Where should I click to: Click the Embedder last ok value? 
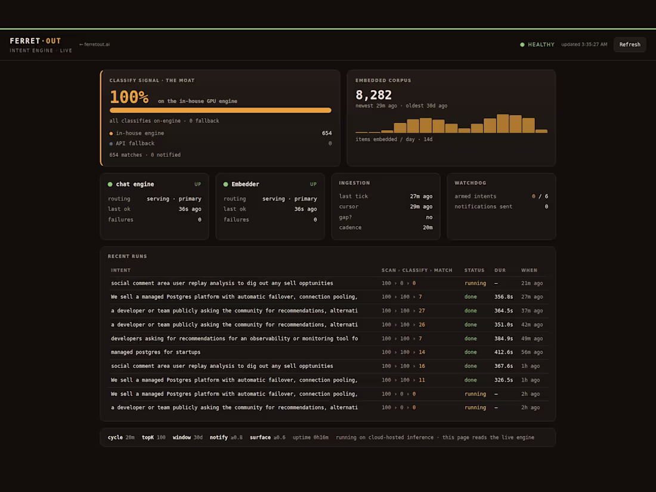305,209
